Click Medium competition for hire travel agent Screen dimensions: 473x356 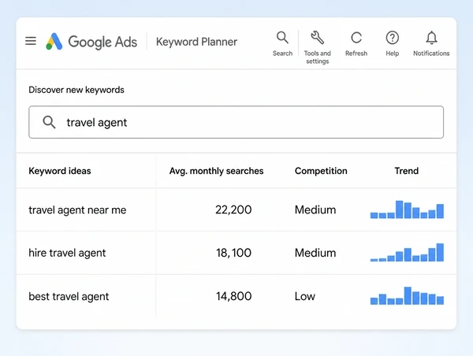point(315,253)
